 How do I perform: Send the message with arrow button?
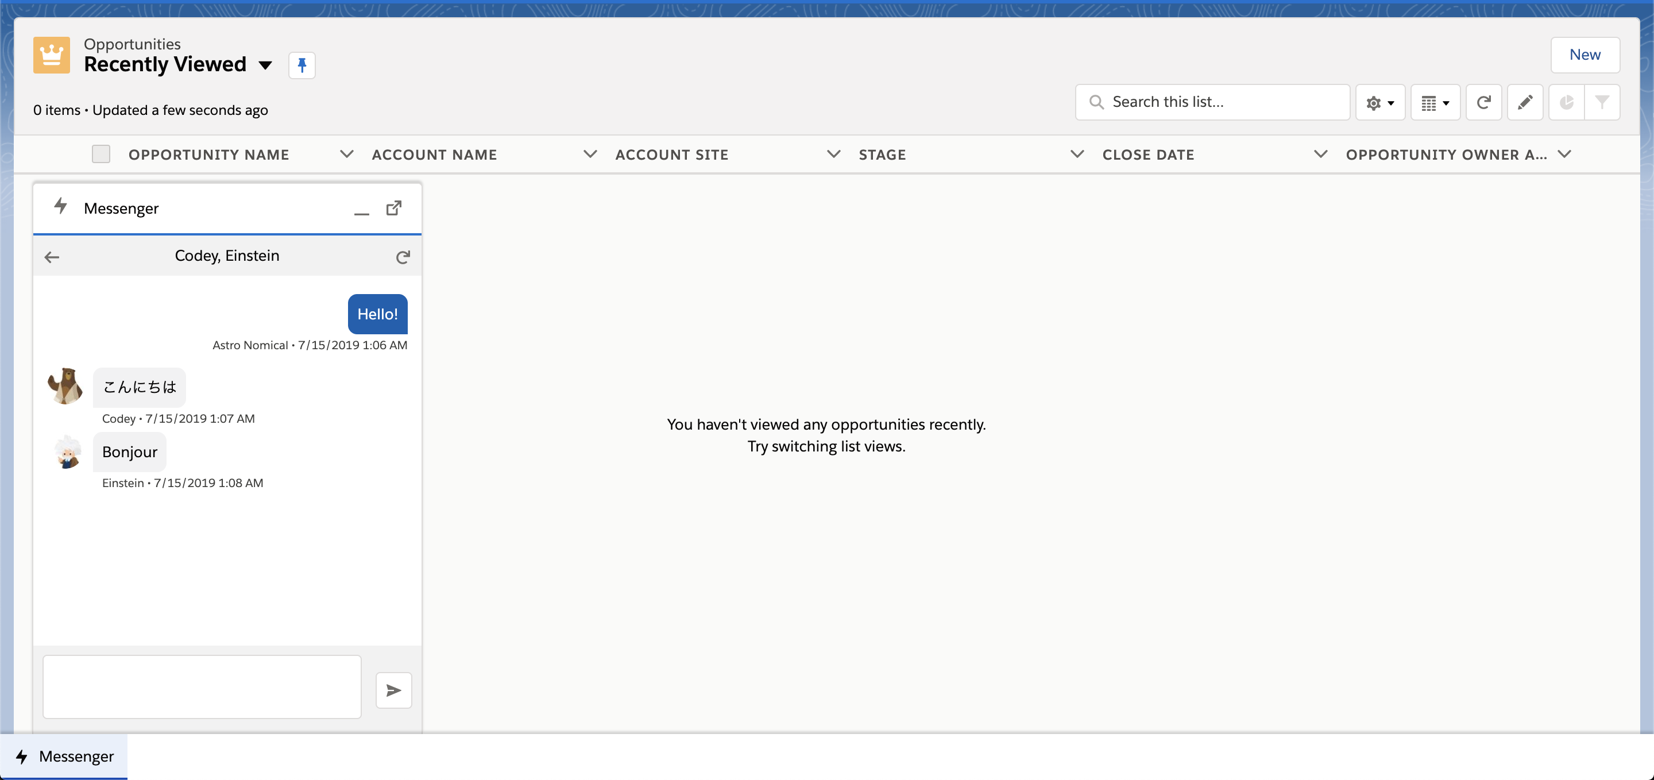coord(393,690)
